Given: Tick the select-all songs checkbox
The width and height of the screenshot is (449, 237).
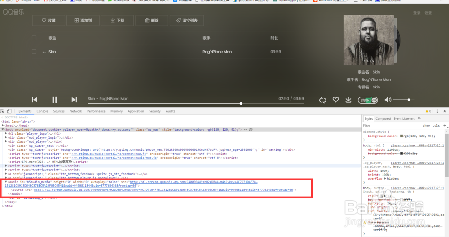Looking at the screenshot, I should point(34,38).
